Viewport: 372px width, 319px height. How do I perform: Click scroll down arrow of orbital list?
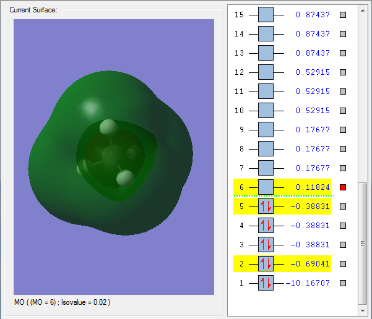pyautogui.click(x=363, y=310)
